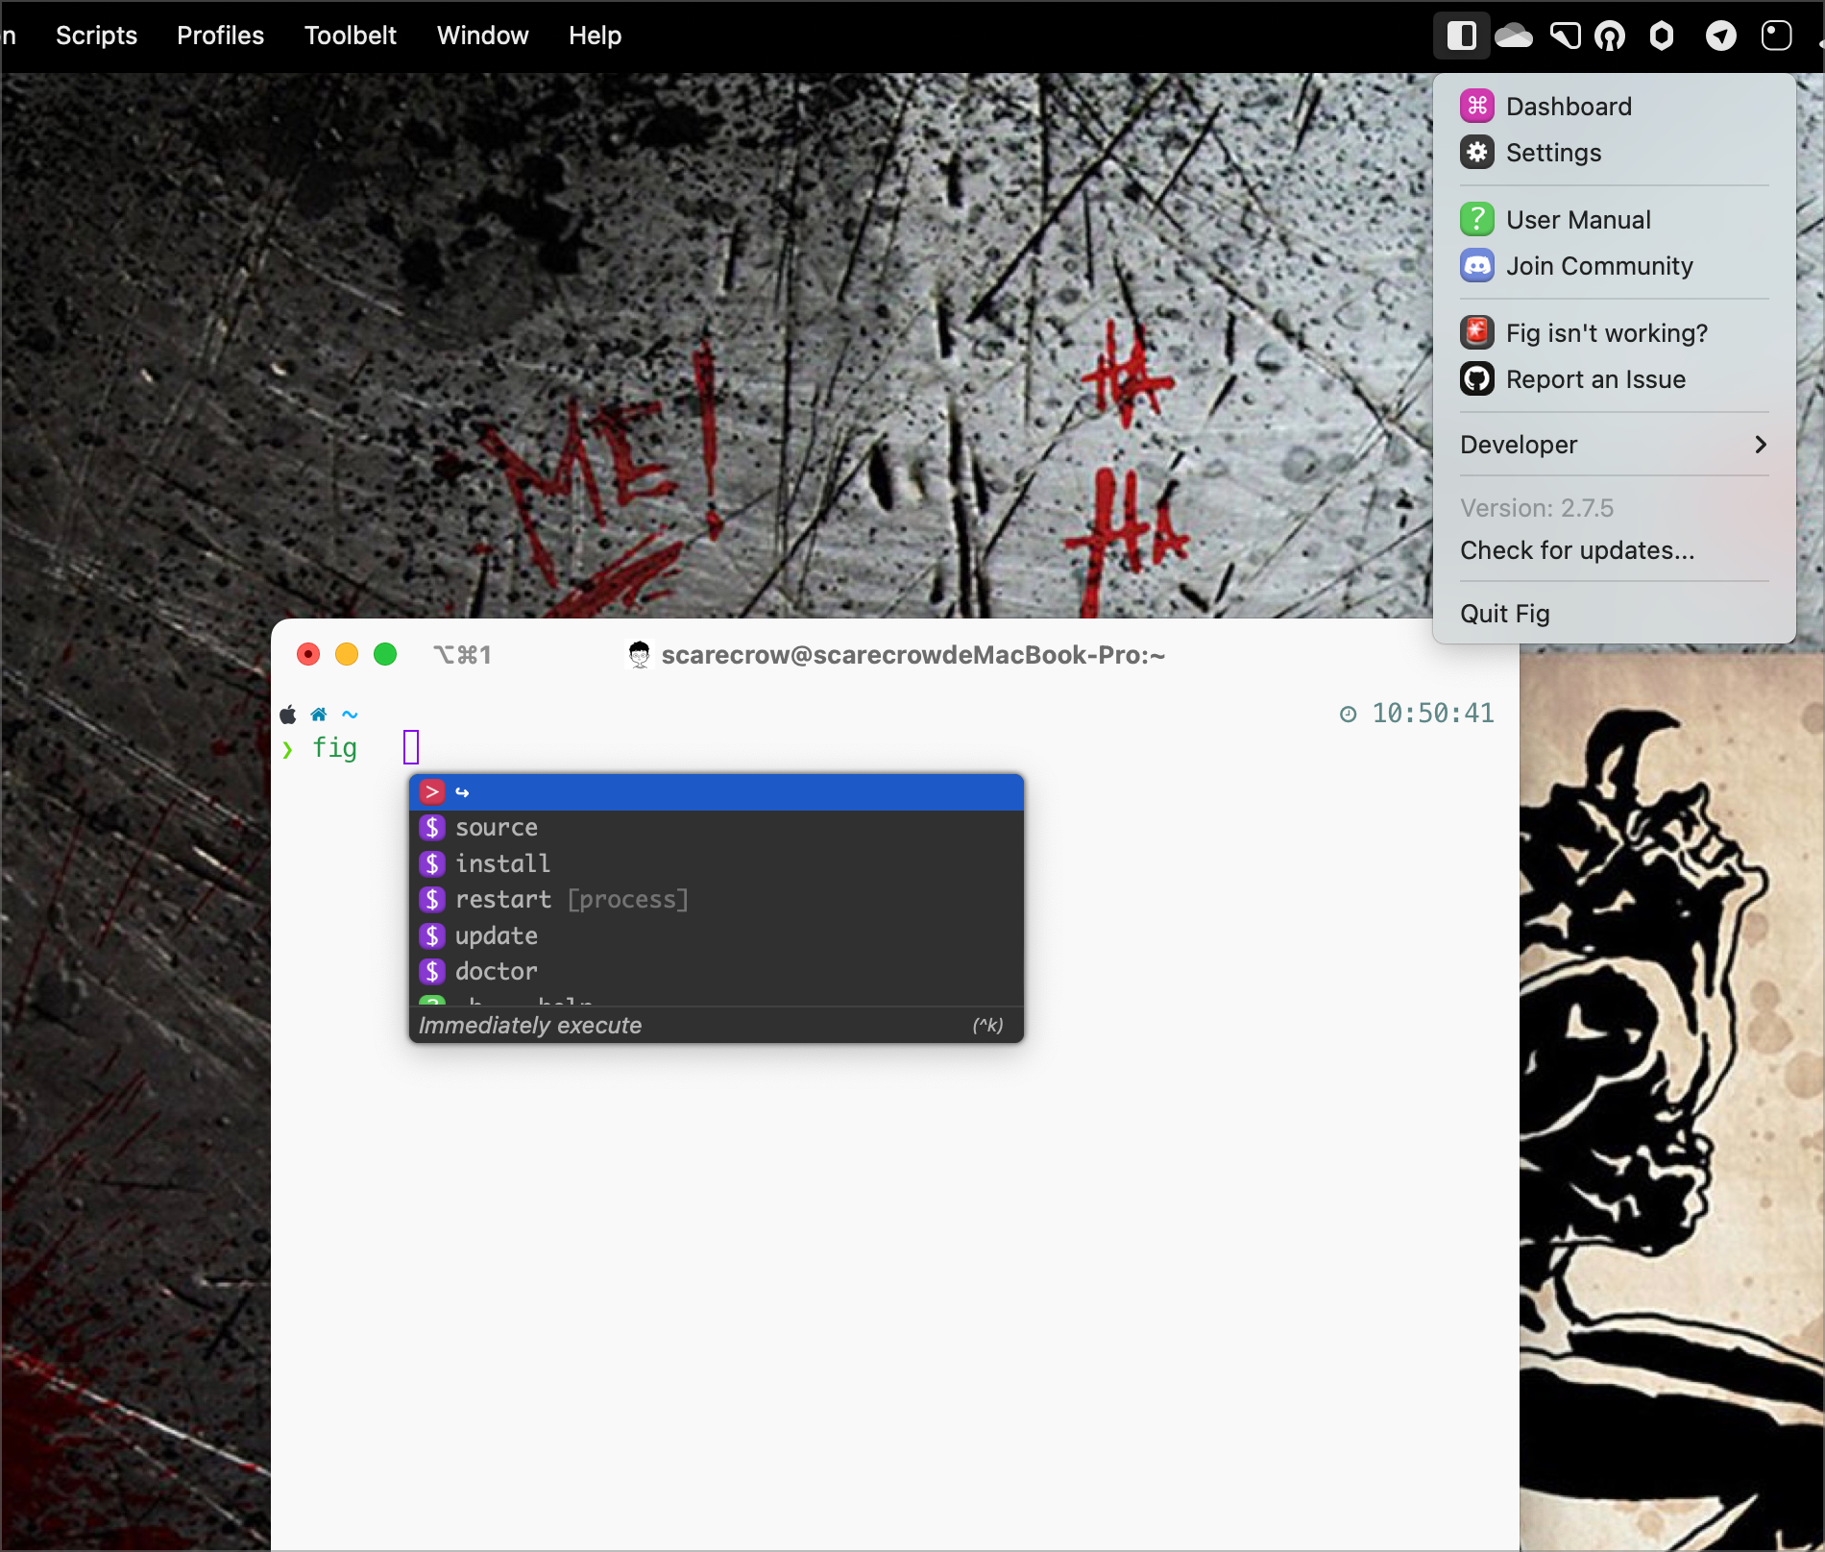Click the fig command text in prompt

tap(334, 747)
